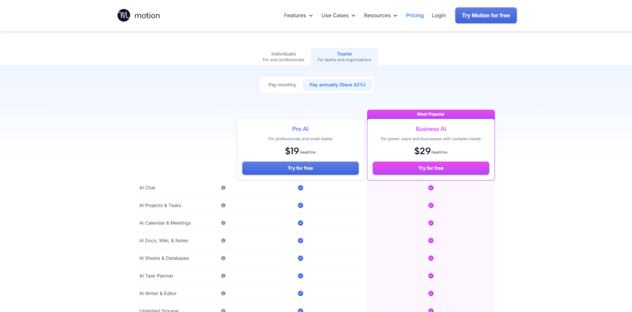Click info icon for AI Docs, Wiki, & Notes

click(223, 240)
